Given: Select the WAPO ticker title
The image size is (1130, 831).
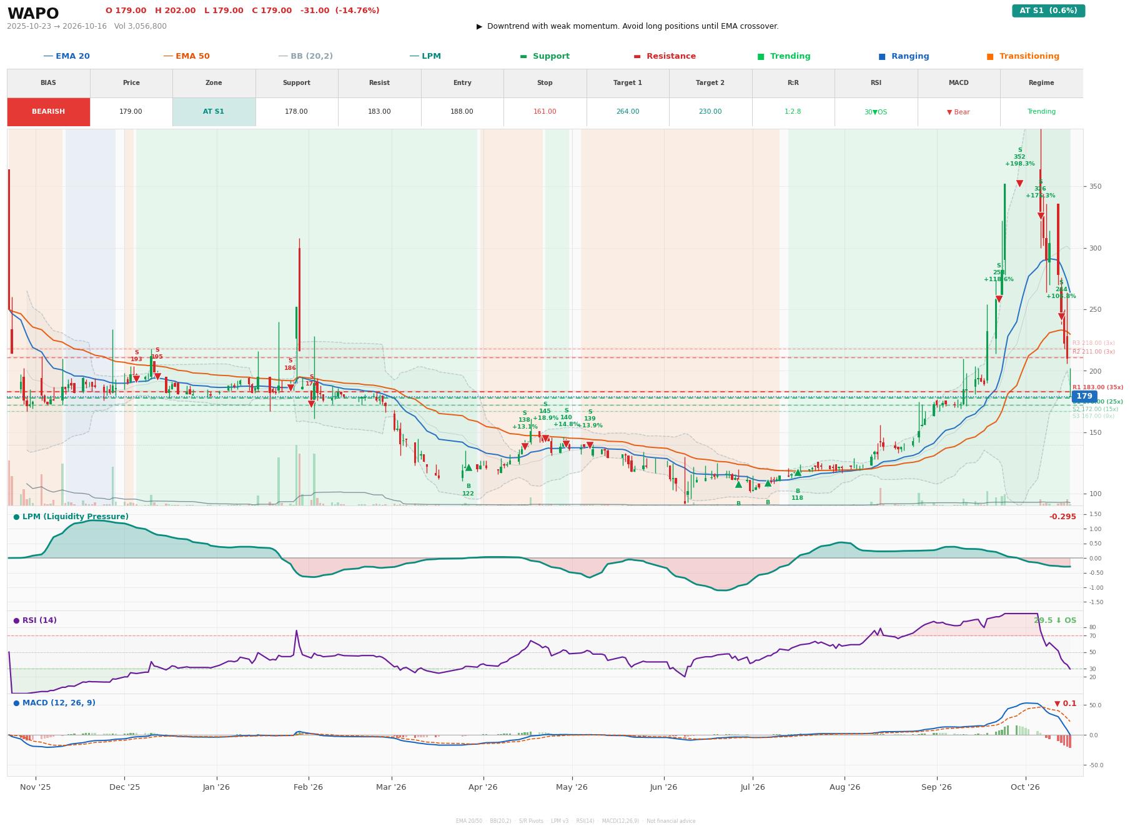Looking at the screenshot, I should click(33, 14).
